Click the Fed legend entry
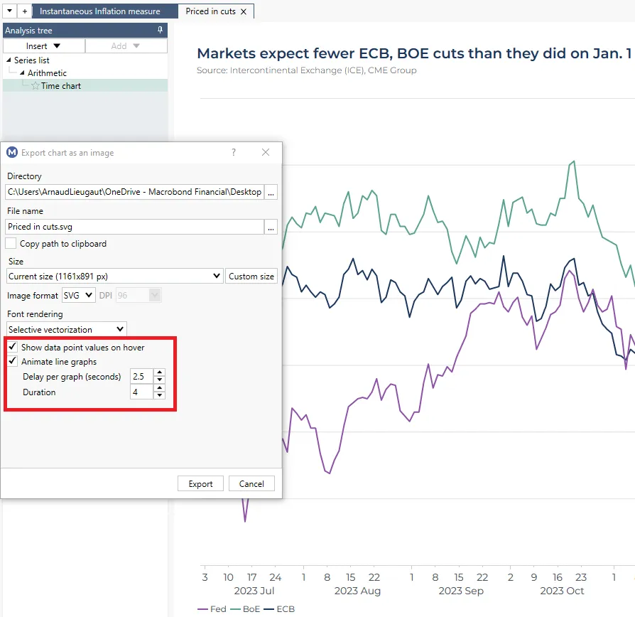 click(212, 609)
